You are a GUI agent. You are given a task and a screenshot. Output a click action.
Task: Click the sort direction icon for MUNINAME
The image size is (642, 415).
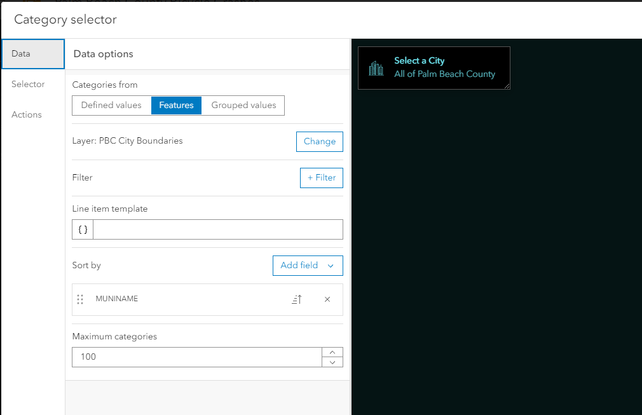pos(296,299)
